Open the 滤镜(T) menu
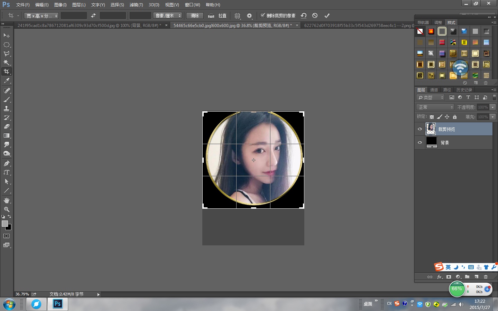The image size is (498, 311). pos(136,5)
